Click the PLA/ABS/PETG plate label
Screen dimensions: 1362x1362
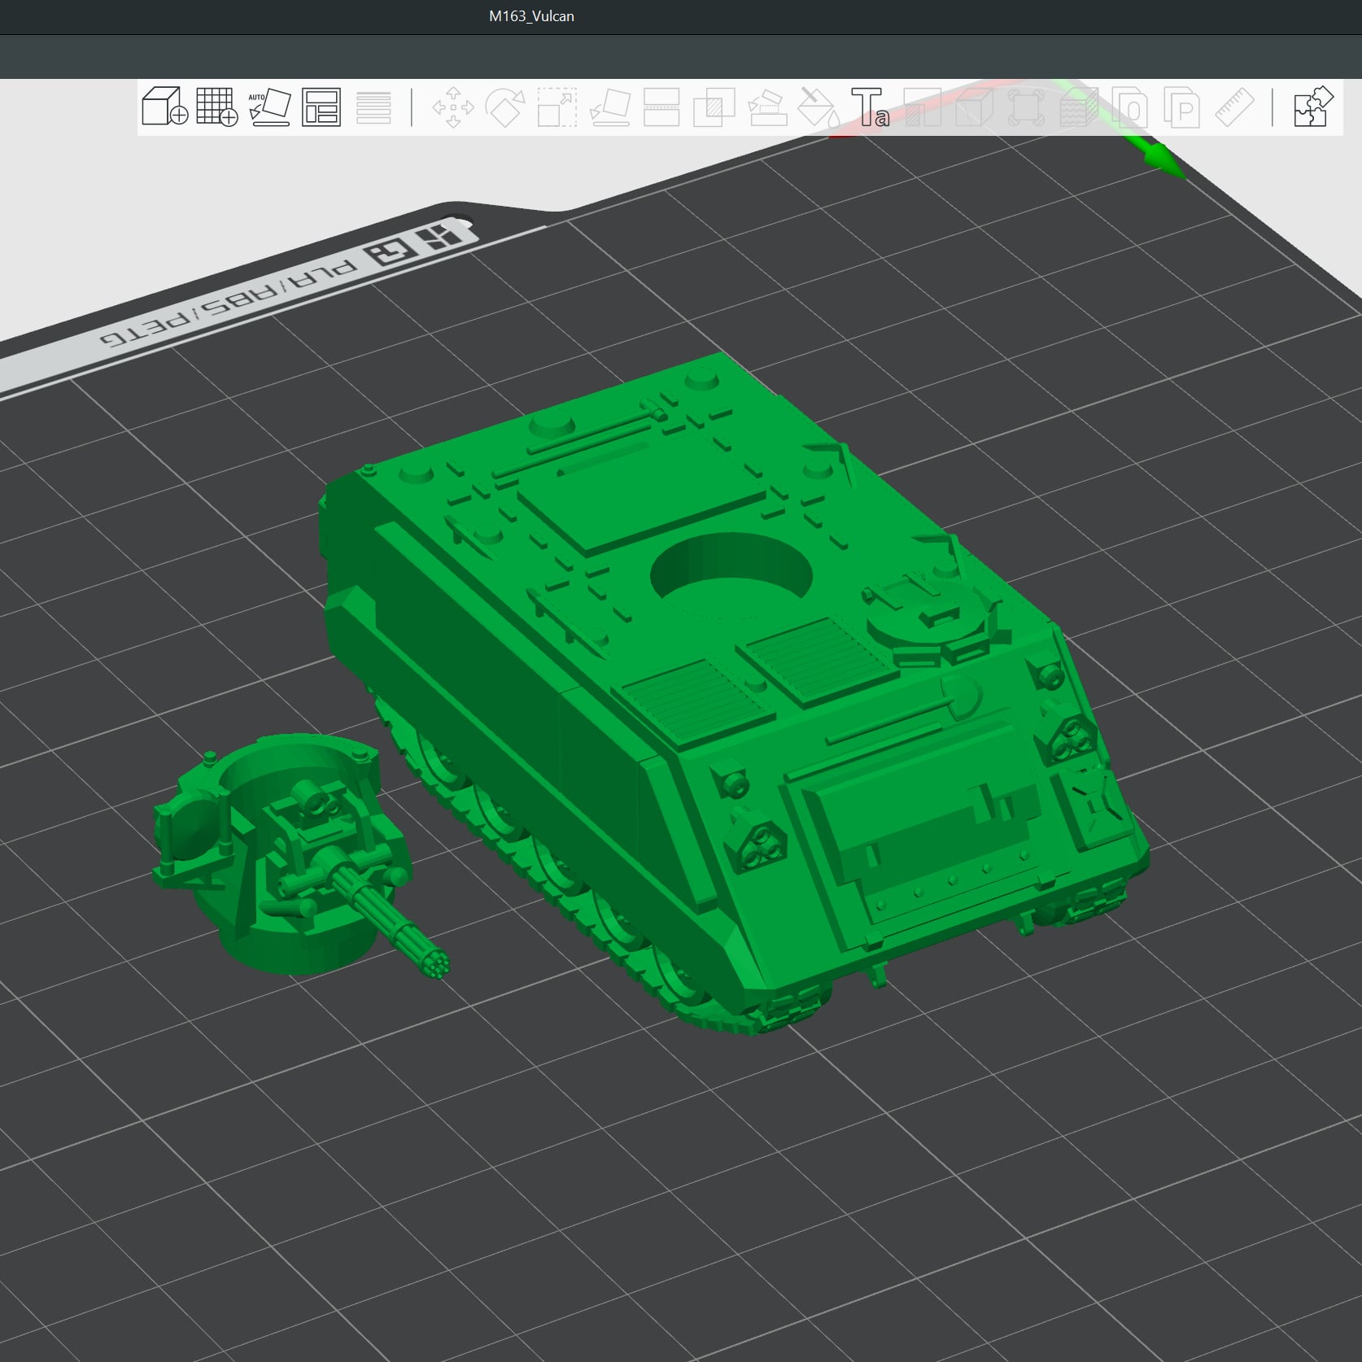pos(229,302)
